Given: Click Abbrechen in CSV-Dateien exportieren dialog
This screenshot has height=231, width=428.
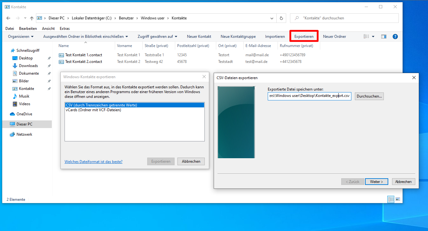Looking at the screenshot, I should 404,182.
